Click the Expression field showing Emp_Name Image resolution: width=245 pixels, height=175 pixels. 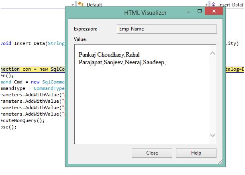167,29
